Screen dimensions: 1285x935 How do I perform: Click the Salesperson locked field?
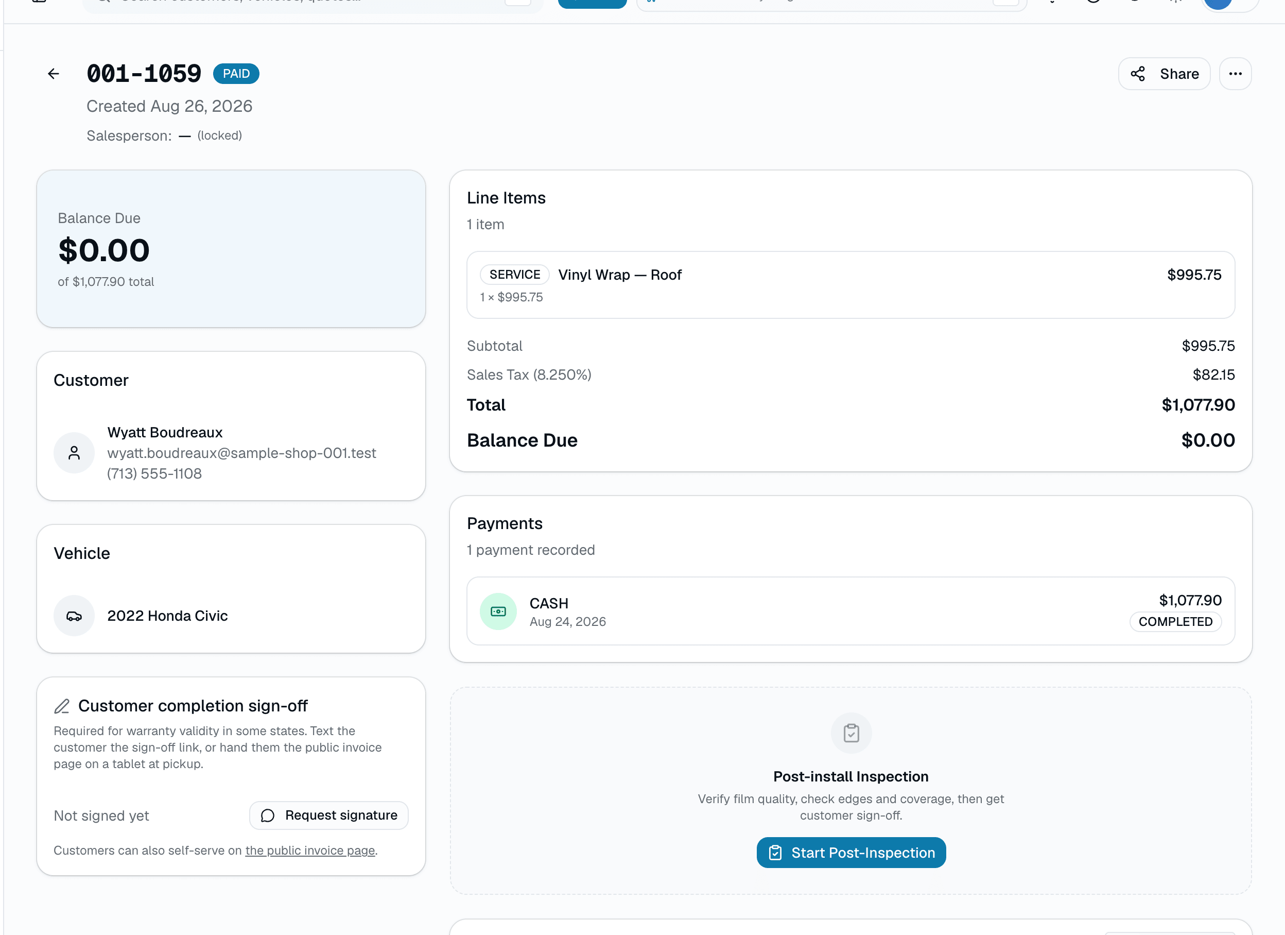[x=164, y=135]
